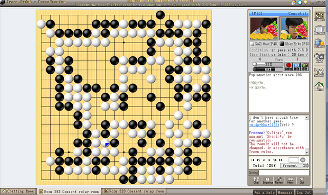Viewport: 328px width, 195px height.
Task: Show move Sequence numbers
Action: pyautogui.click(x=268, y=180)
